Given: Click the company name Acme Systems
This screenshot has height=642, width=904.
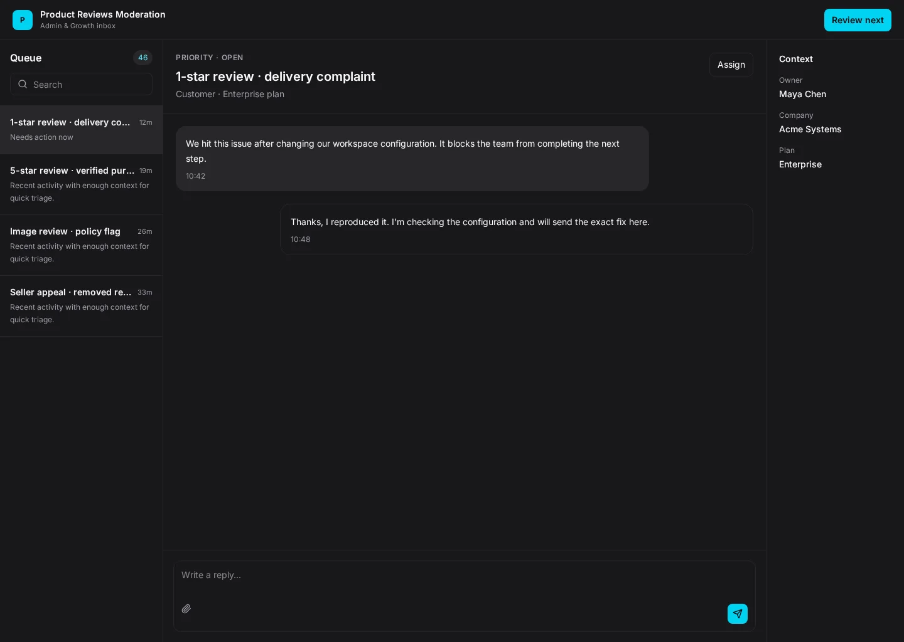Looking at the screenshot, I should 810,129.
